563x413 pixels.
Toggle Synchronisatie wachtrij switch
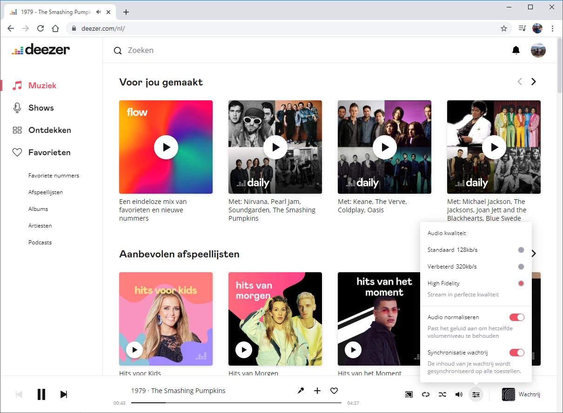pyautogui.click(x=517, y=353)
